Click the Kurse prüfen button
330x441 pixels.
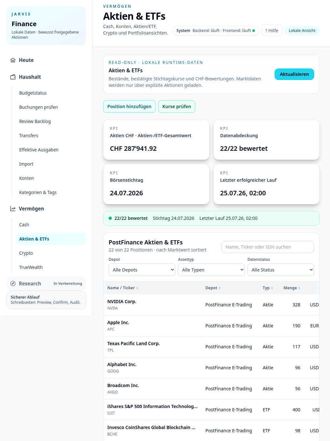click(177, 107)
